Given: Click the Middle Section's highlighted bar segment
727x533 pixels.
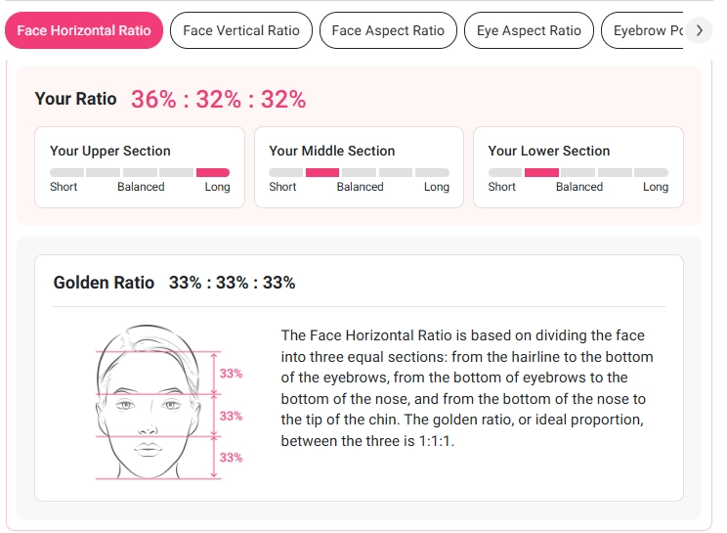Looking at the screenshot, I should [x=322, y=172].
